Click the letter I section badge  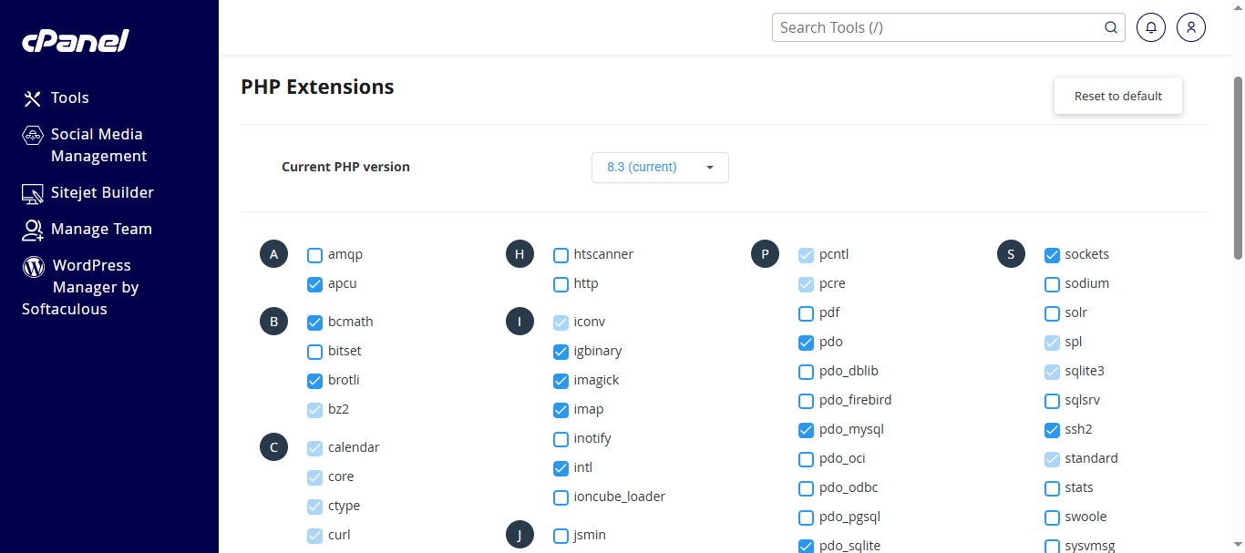[520, 322]
